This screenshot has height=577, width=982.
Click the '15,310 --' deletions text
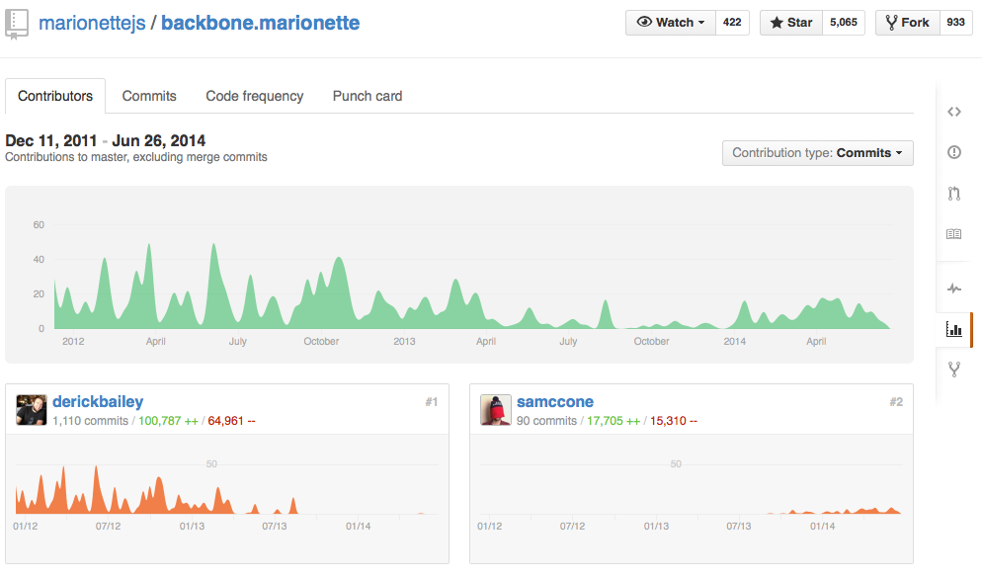(x=673, y=421)
